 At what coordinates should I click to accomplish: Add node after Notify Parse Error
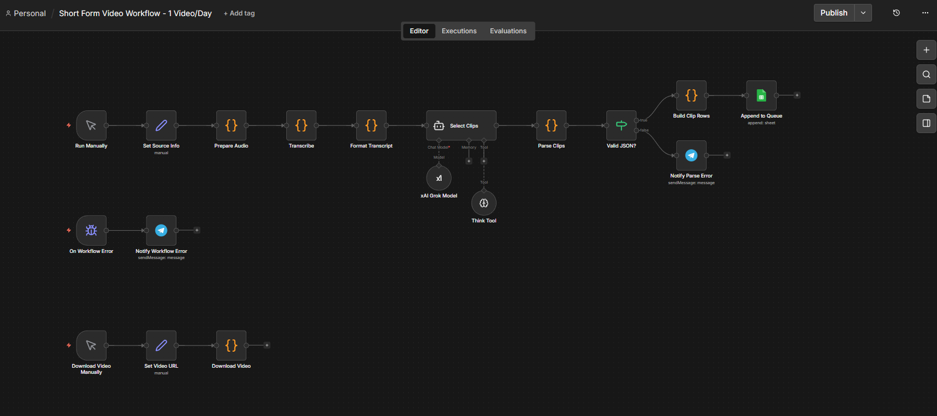(x=727, y=155)
